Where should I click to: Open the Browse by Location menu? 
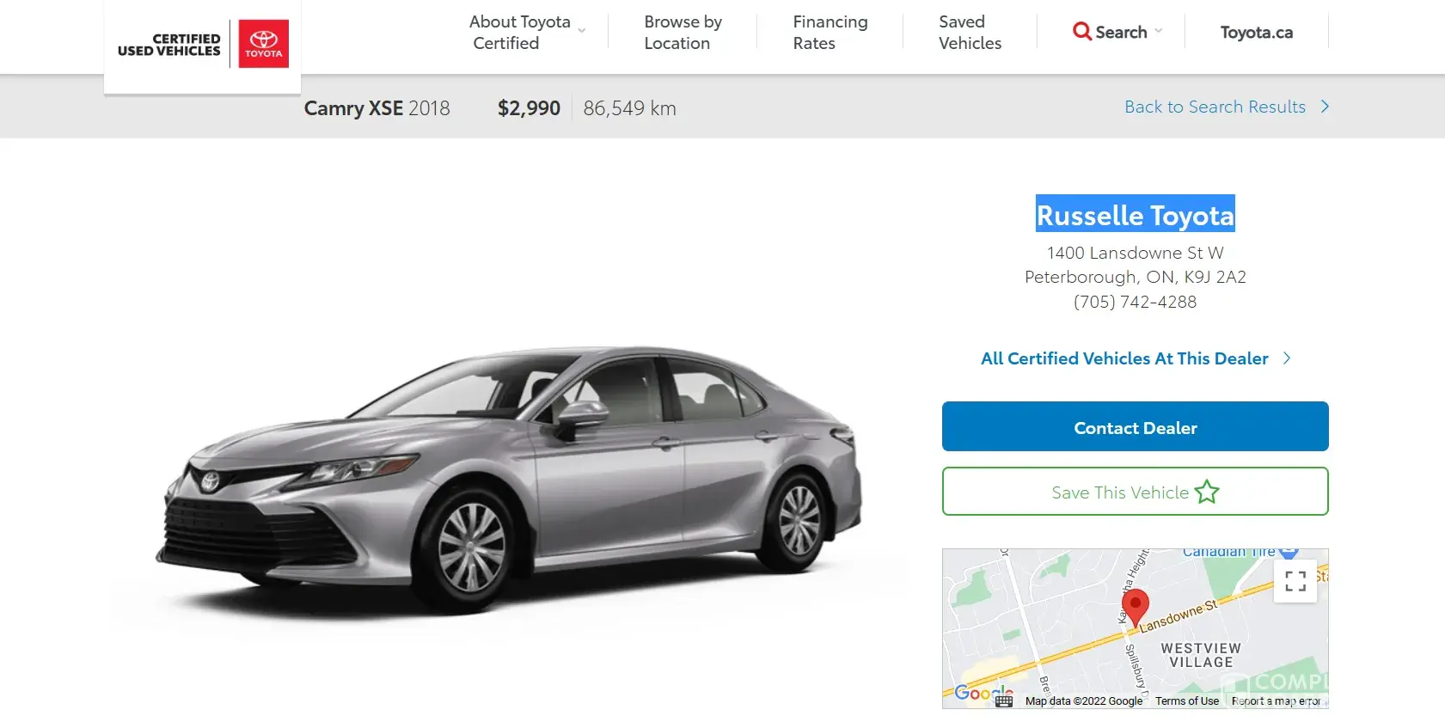coord(683,33)
